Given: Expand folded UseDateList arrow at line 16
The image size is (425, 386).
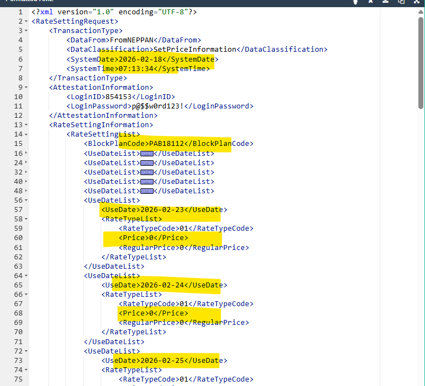Looking at the screenshot, I should point(26,153).
